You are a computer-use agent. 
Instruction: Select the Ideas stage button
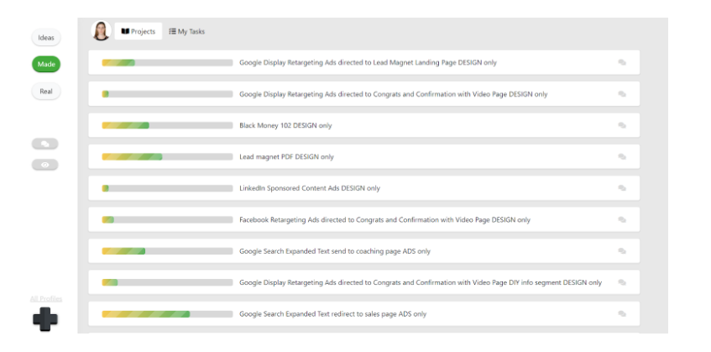tap(46, 38)
